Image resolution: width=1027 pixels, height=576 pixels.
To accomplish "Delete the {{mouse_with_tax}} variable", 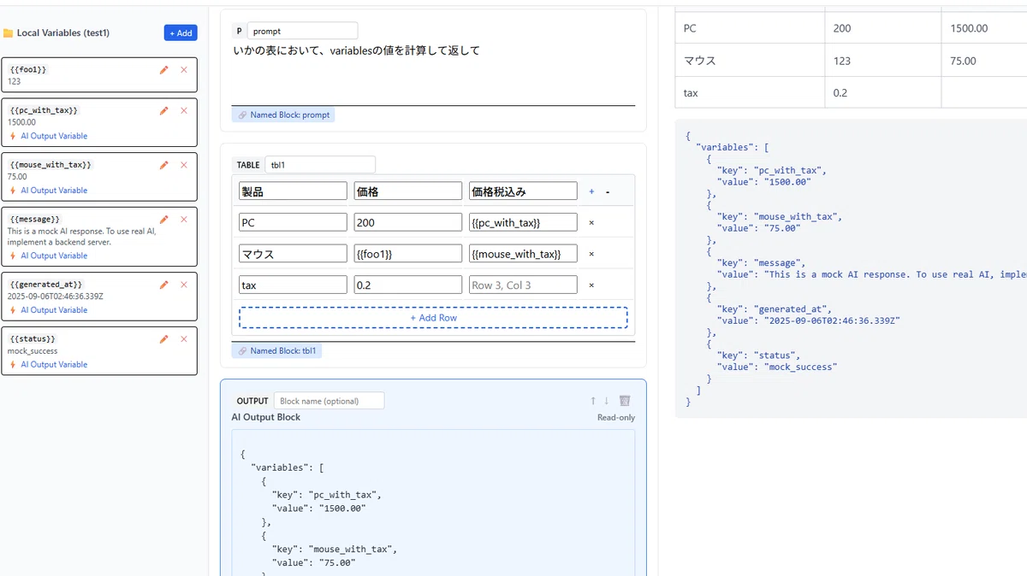I will point(184,165).
